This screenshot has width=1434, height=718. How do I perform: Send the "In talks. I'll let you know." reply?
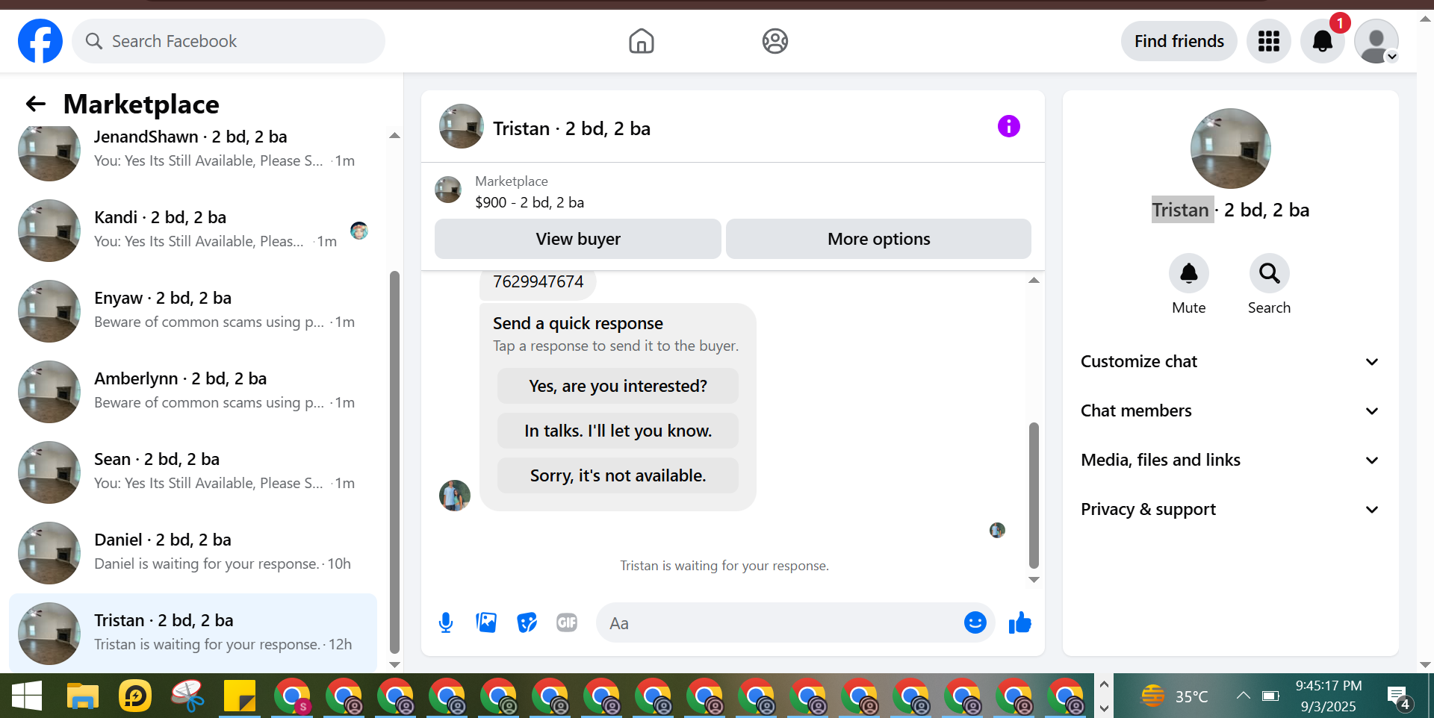[618, 431]
